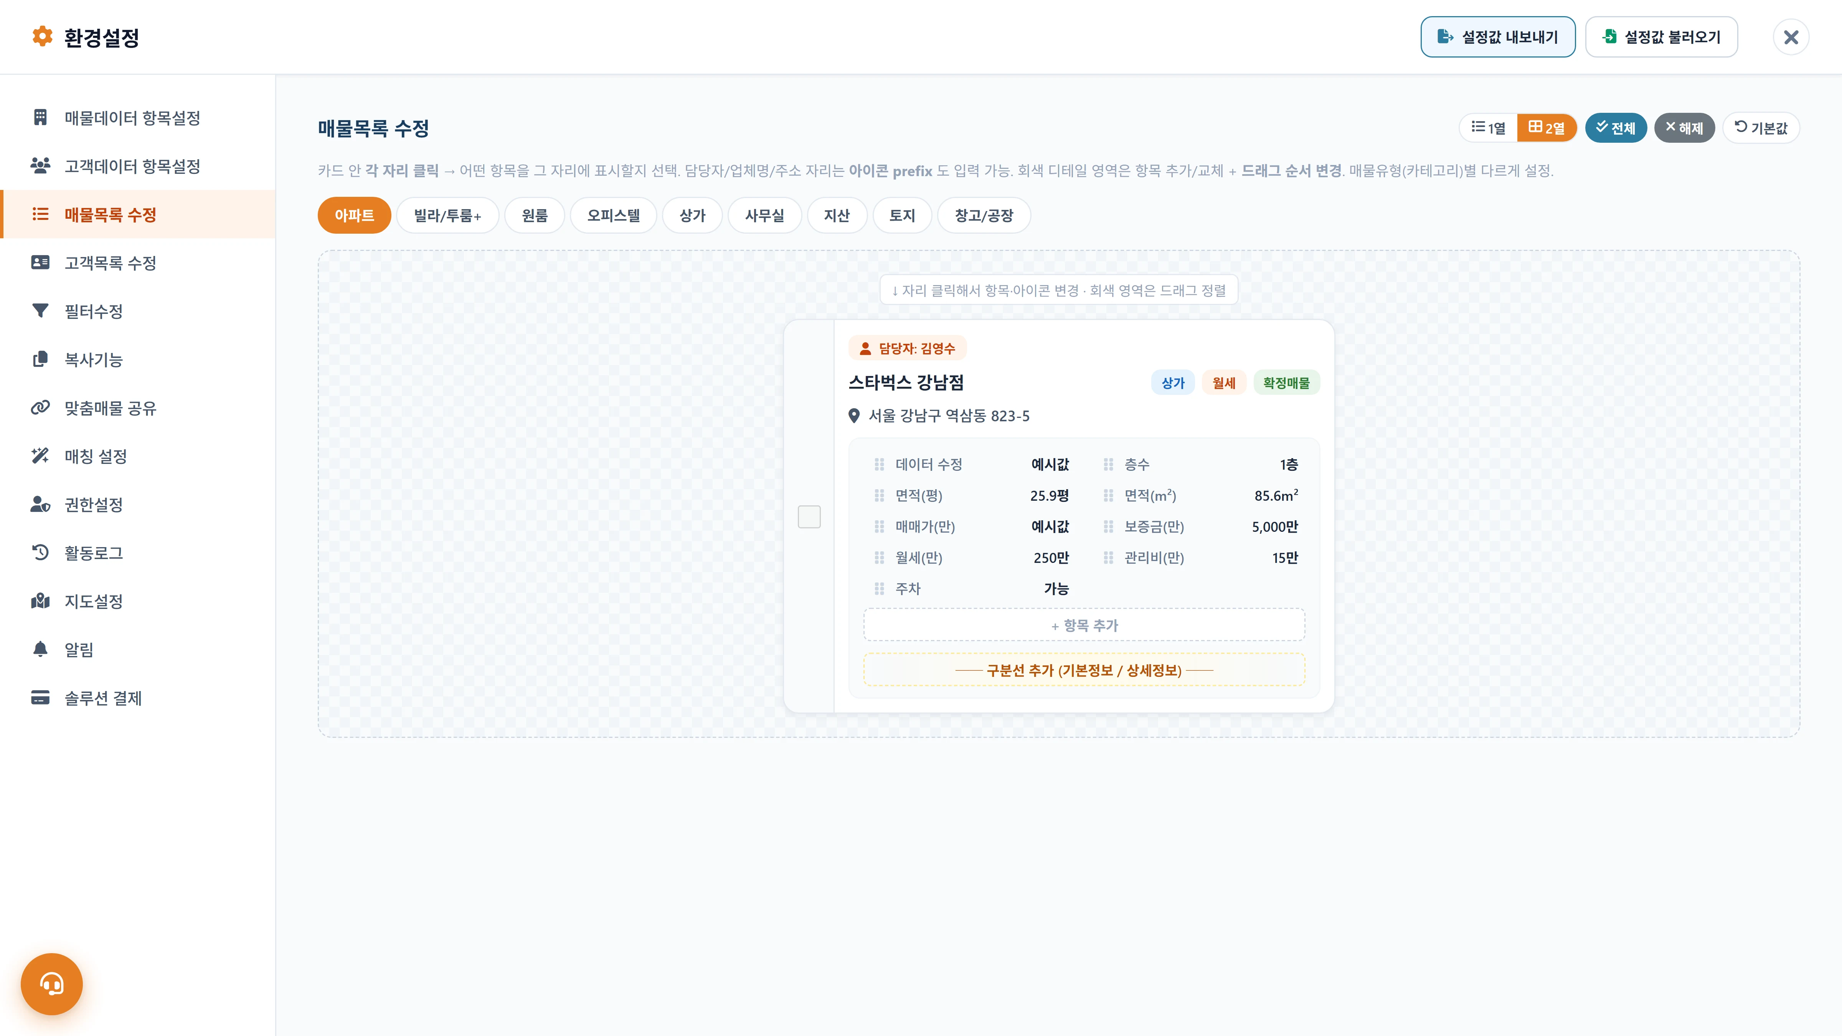Select the 오피스텔 category tab
Screen dimensions: 1842x1036
coord(613,215)
